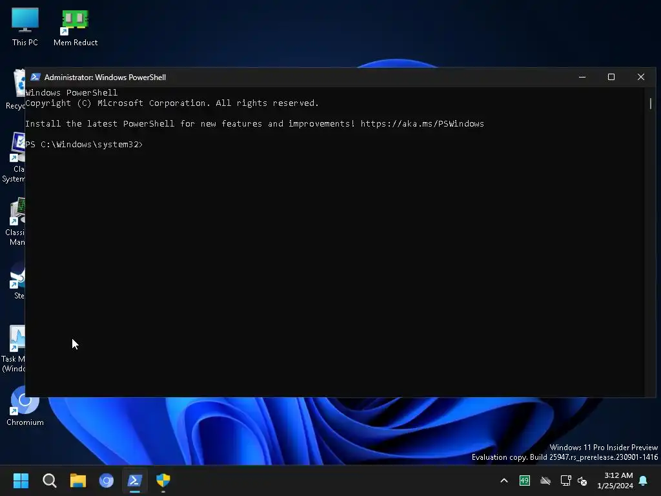Open the network status tray icon
Screen dimensions: 661x496
pos(565,480)
